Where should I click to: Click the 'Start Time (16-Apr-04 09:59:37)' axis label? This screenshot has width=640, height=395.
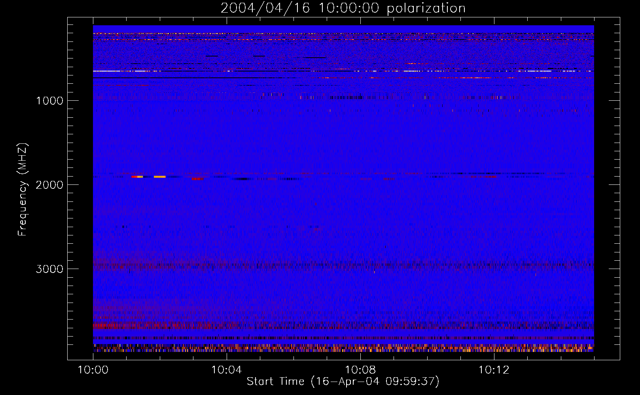click(x=343, y=381)
